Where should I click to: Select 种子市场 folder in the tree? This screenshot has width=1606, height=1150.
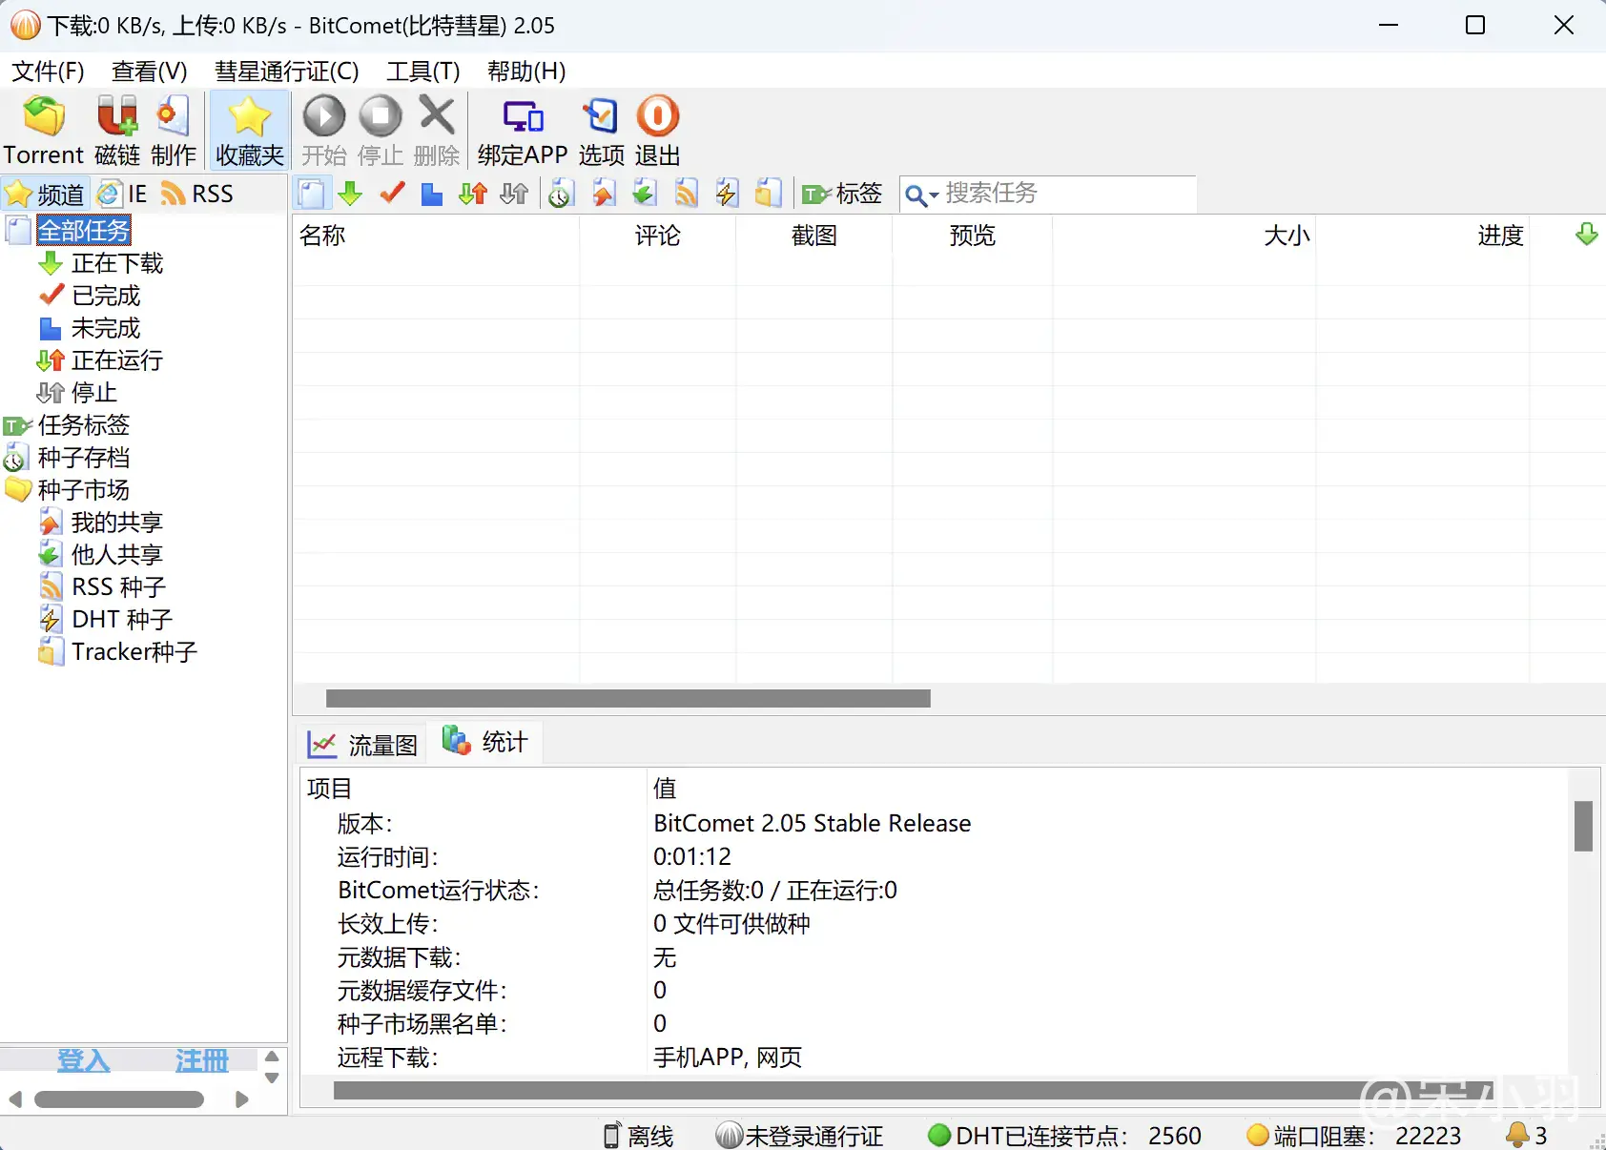(83, 490)
